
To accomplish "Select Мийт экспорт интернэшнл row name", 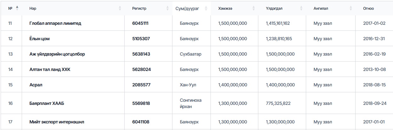I will tap(57, 122).
